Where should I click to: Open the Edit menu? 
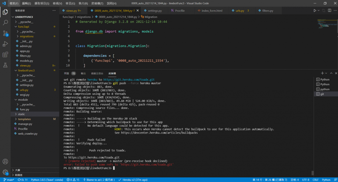tap(26, 3)
